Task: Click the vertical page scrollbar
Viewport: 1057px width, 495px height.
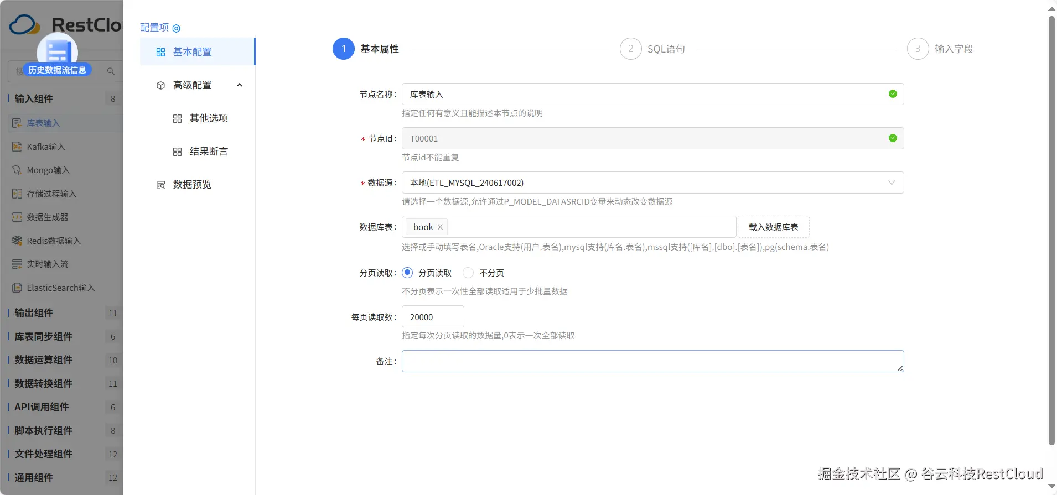Action: tap(1051, 230)
